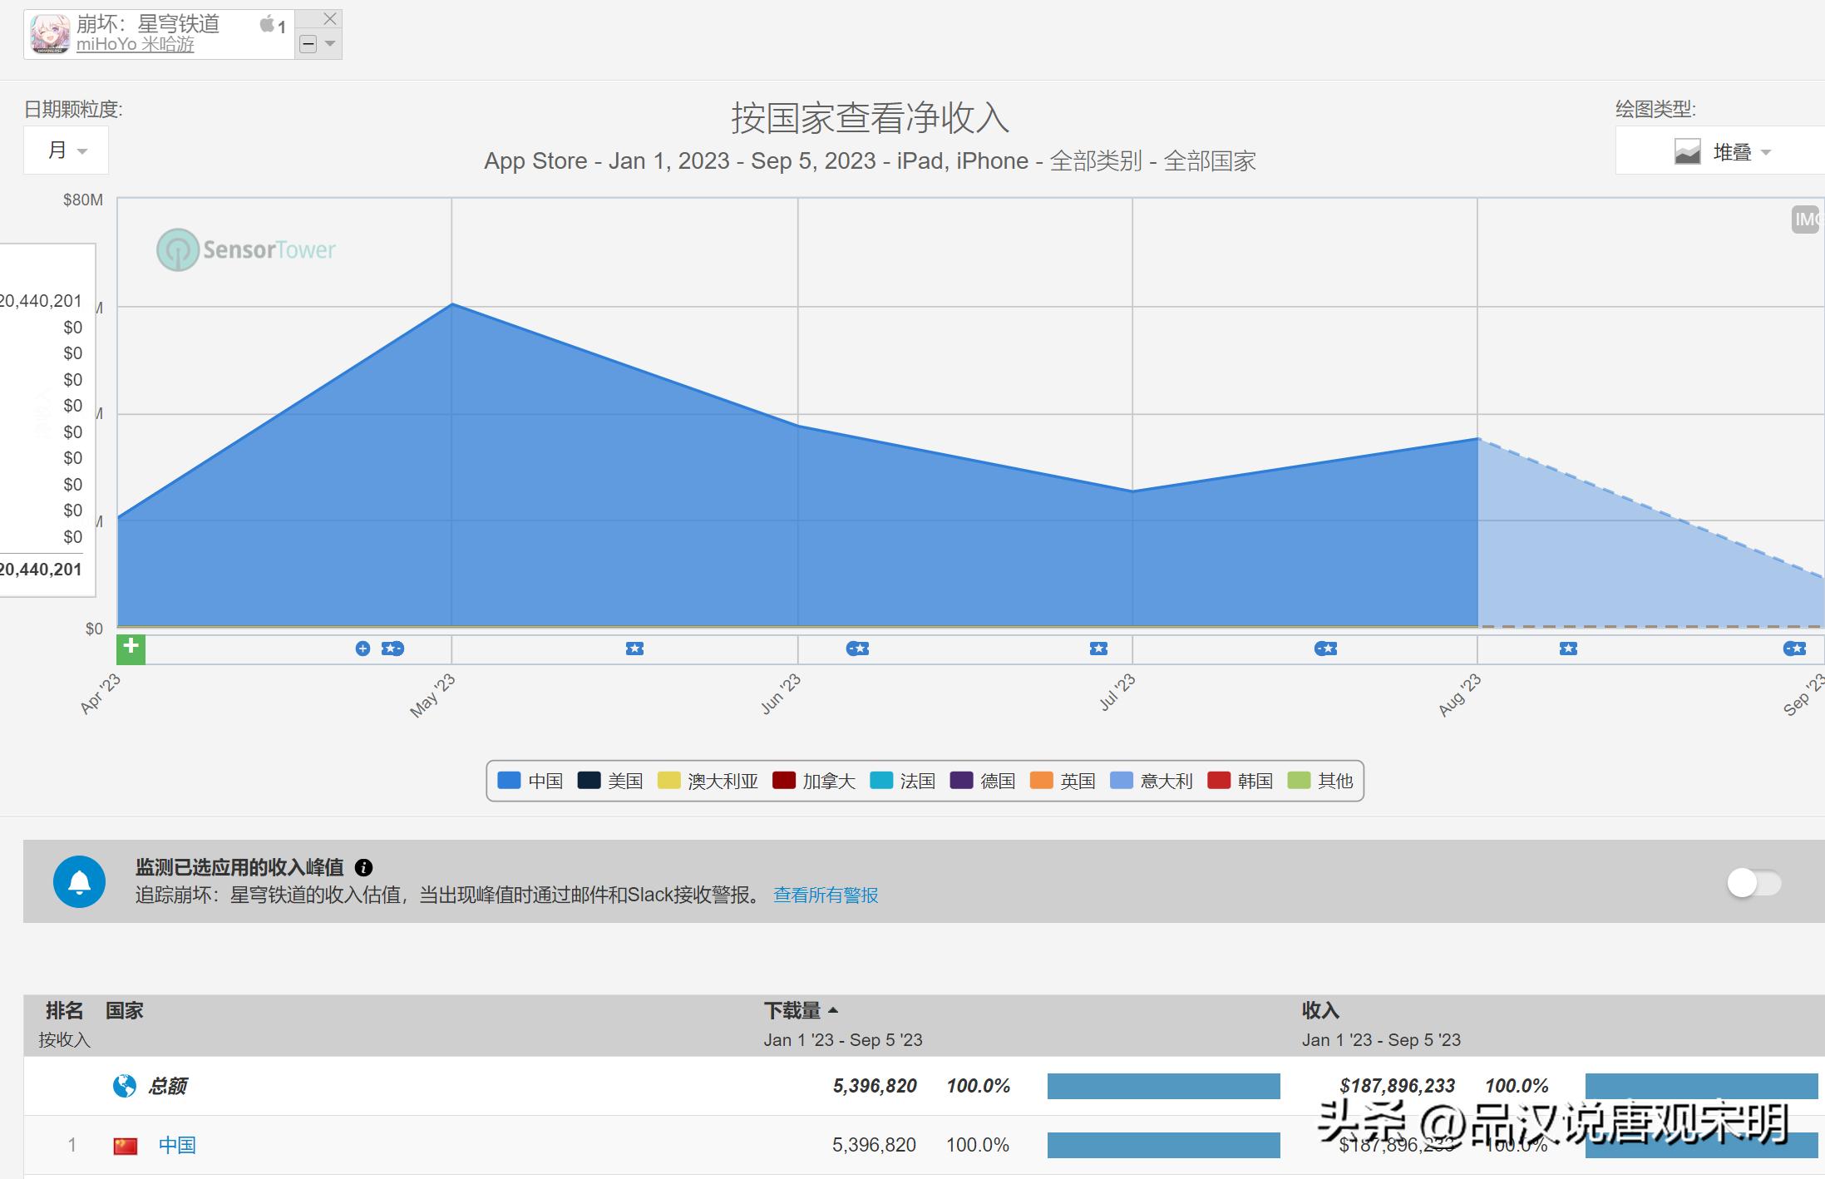Image resolution: width=1825 pixels, height=1179 pixels.
Task: Click the SensorTower watermark logo on the chart
Action: click(x=245, y=249)
